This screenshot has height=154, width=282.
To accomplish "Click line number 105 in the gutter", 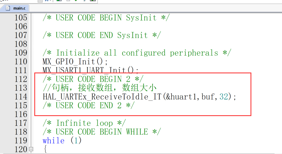I will pyautogui.click(x=21, y=18).
